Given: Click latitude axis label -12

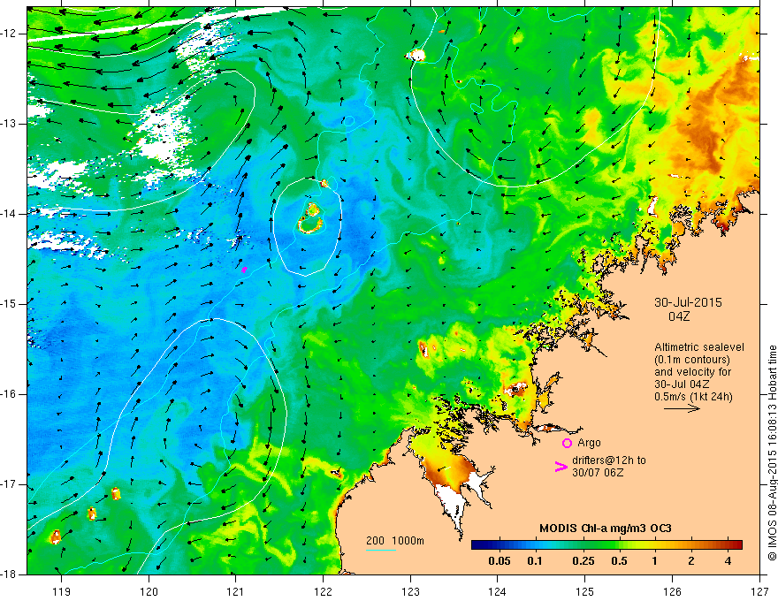Looking at the screenshot, I should (9, 34).
